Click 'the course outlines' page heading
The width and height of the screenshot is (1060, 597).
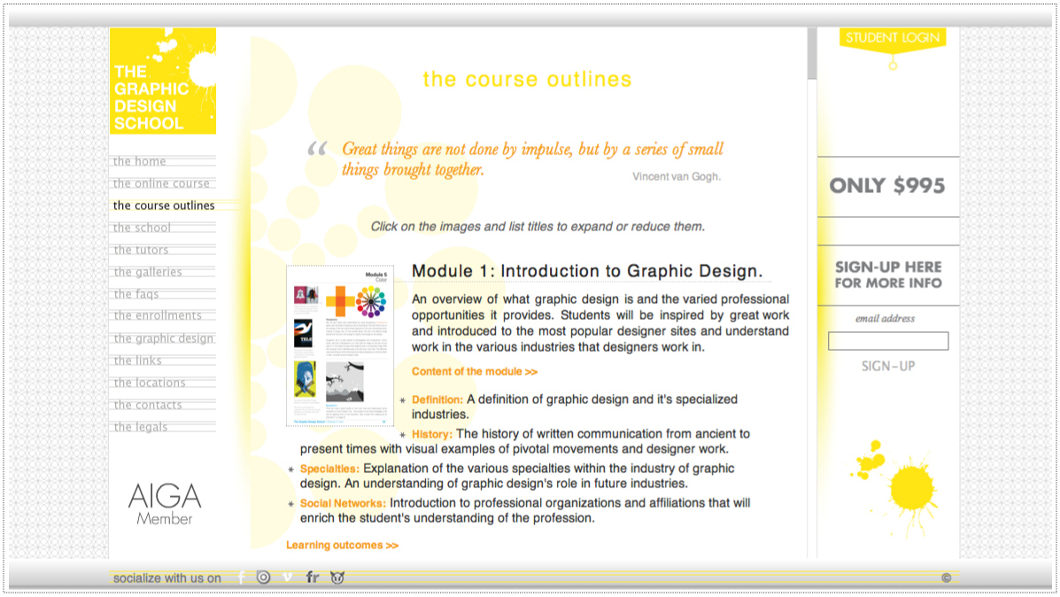click(x=527, y=79)
